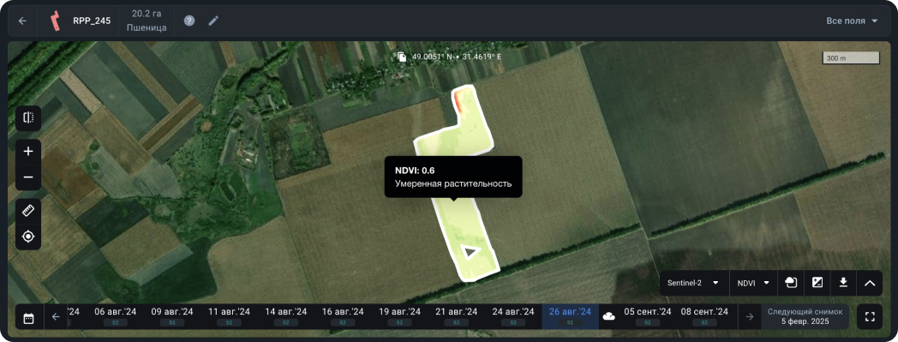
Task: Go back using the top-left arrow
Action: 22,21
